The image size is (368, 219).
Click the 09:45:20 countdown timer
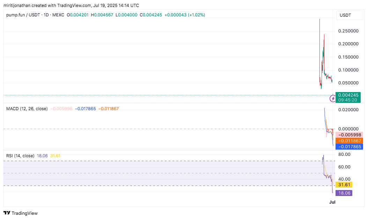coord(348,100)
